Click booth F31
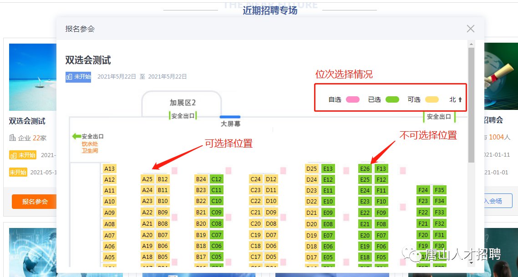Viewport: 518px width, 277px height. pyautogui.click(x=439, y=235)
